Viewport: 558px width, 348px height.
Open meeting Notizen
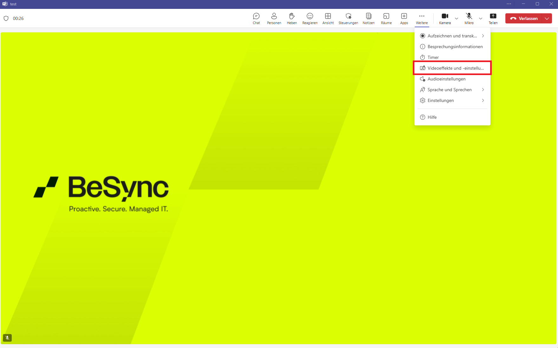[x=368, y=18]
